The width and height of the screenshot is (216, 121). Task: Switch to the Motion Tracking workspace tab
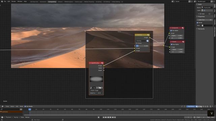pos(89,2)
